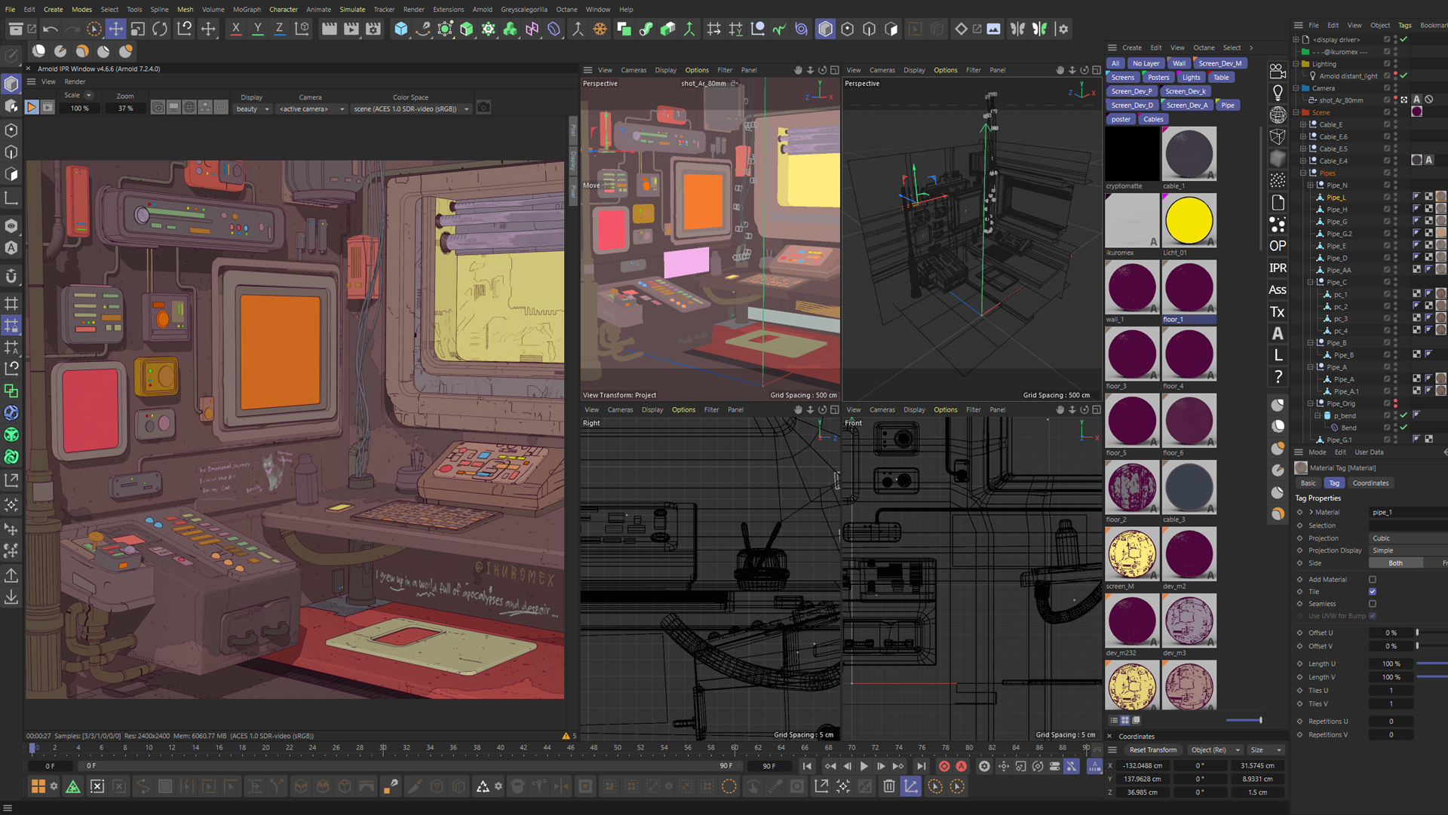Open the Simulate menu
This screenshot has height=815, width=1448.
pos(352,9)
